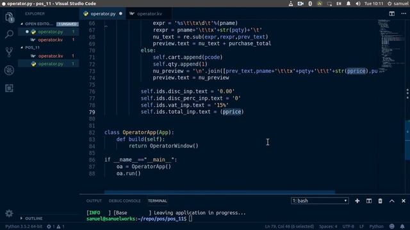Click 'oa.run()' on line 88
Screen dimensions: 410x230
pos(128,173)
